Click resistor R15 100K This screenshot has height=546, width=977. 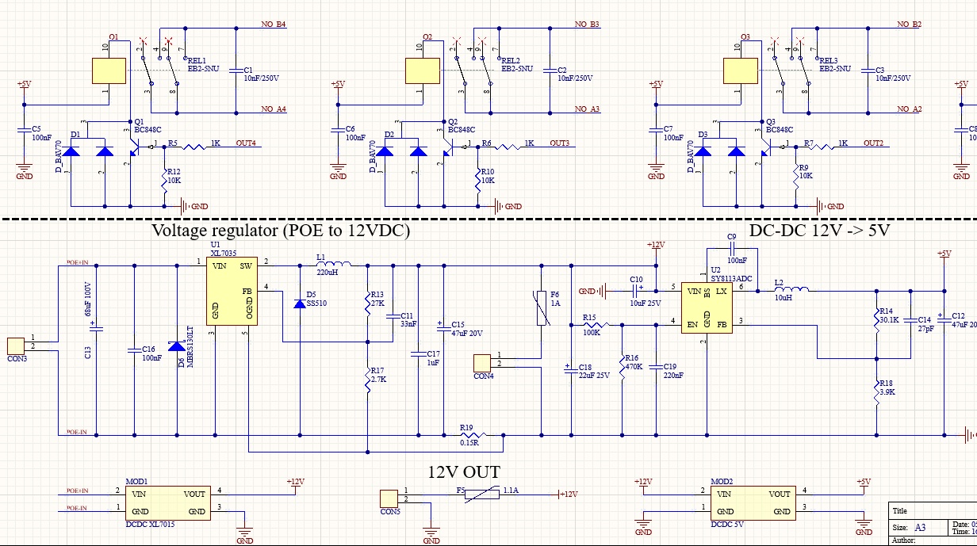[x=596, y=324]
